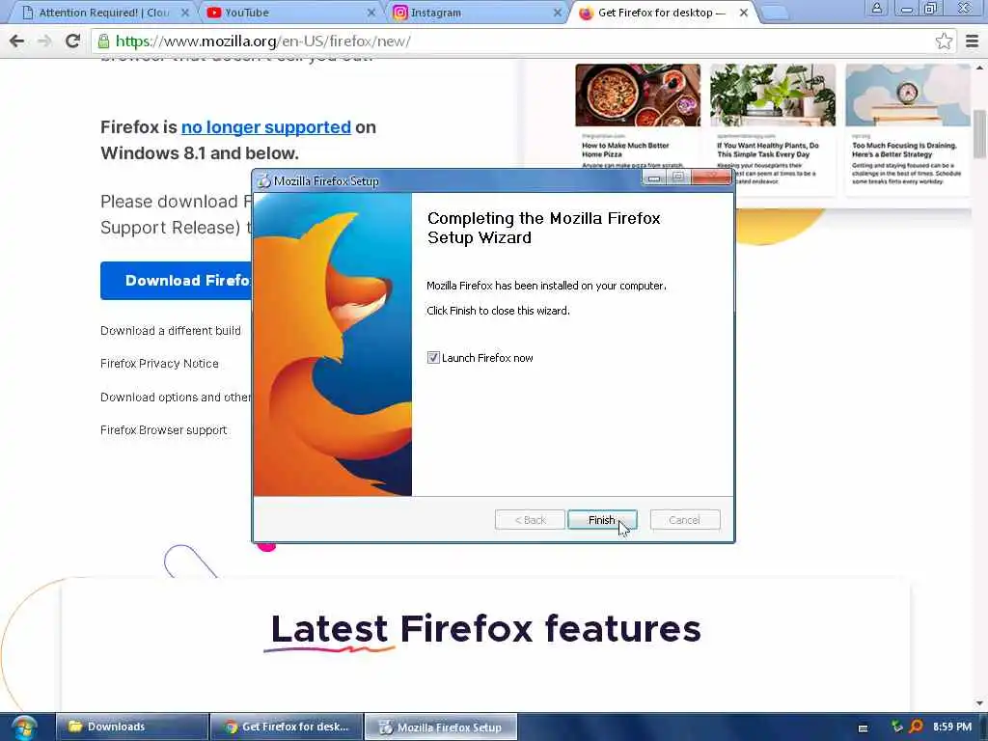The height and width of the screenshot is (741, 988).
Task: Click the network system tray icon
Action: pyautogui.click(x=897, y=727)
